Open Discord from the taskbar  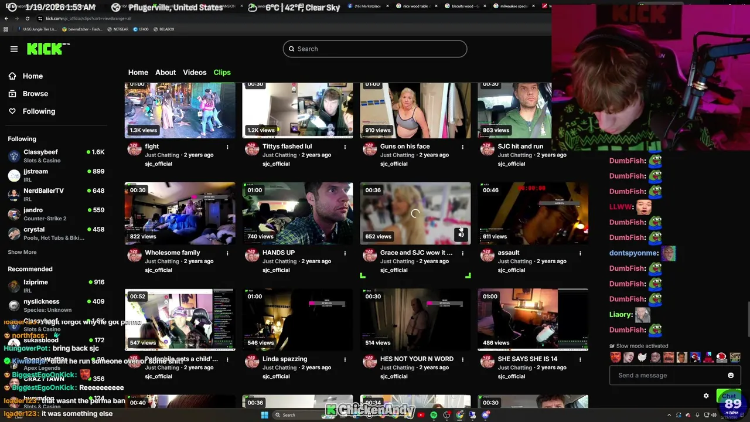(x=486, y=415)
